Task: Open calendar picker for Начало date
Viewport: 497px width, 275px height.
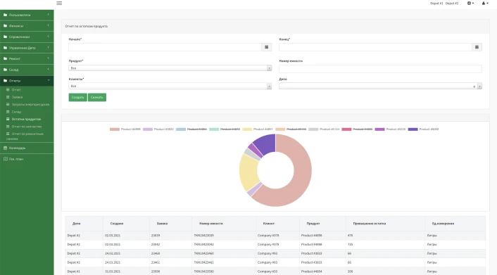Action: pyautogui.click(x=266, y=47)
